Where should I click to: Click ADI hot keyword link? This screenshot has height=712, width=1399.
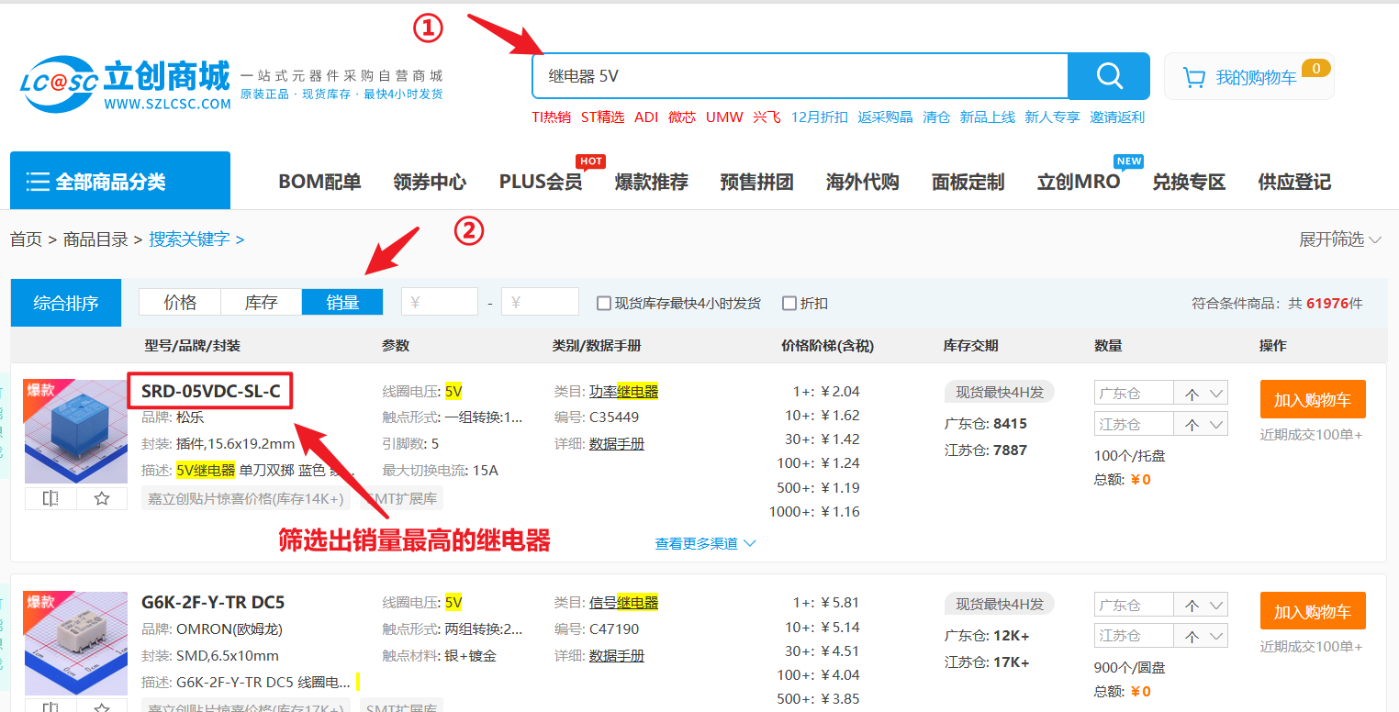(x=646, y=117)
